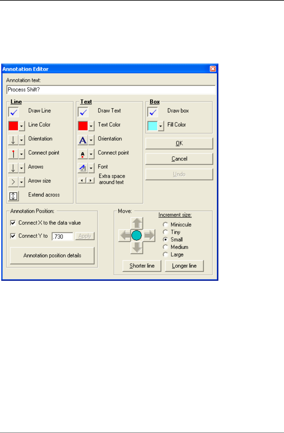Select Large increment size
284x433 pixels.
tap(165, 254)
